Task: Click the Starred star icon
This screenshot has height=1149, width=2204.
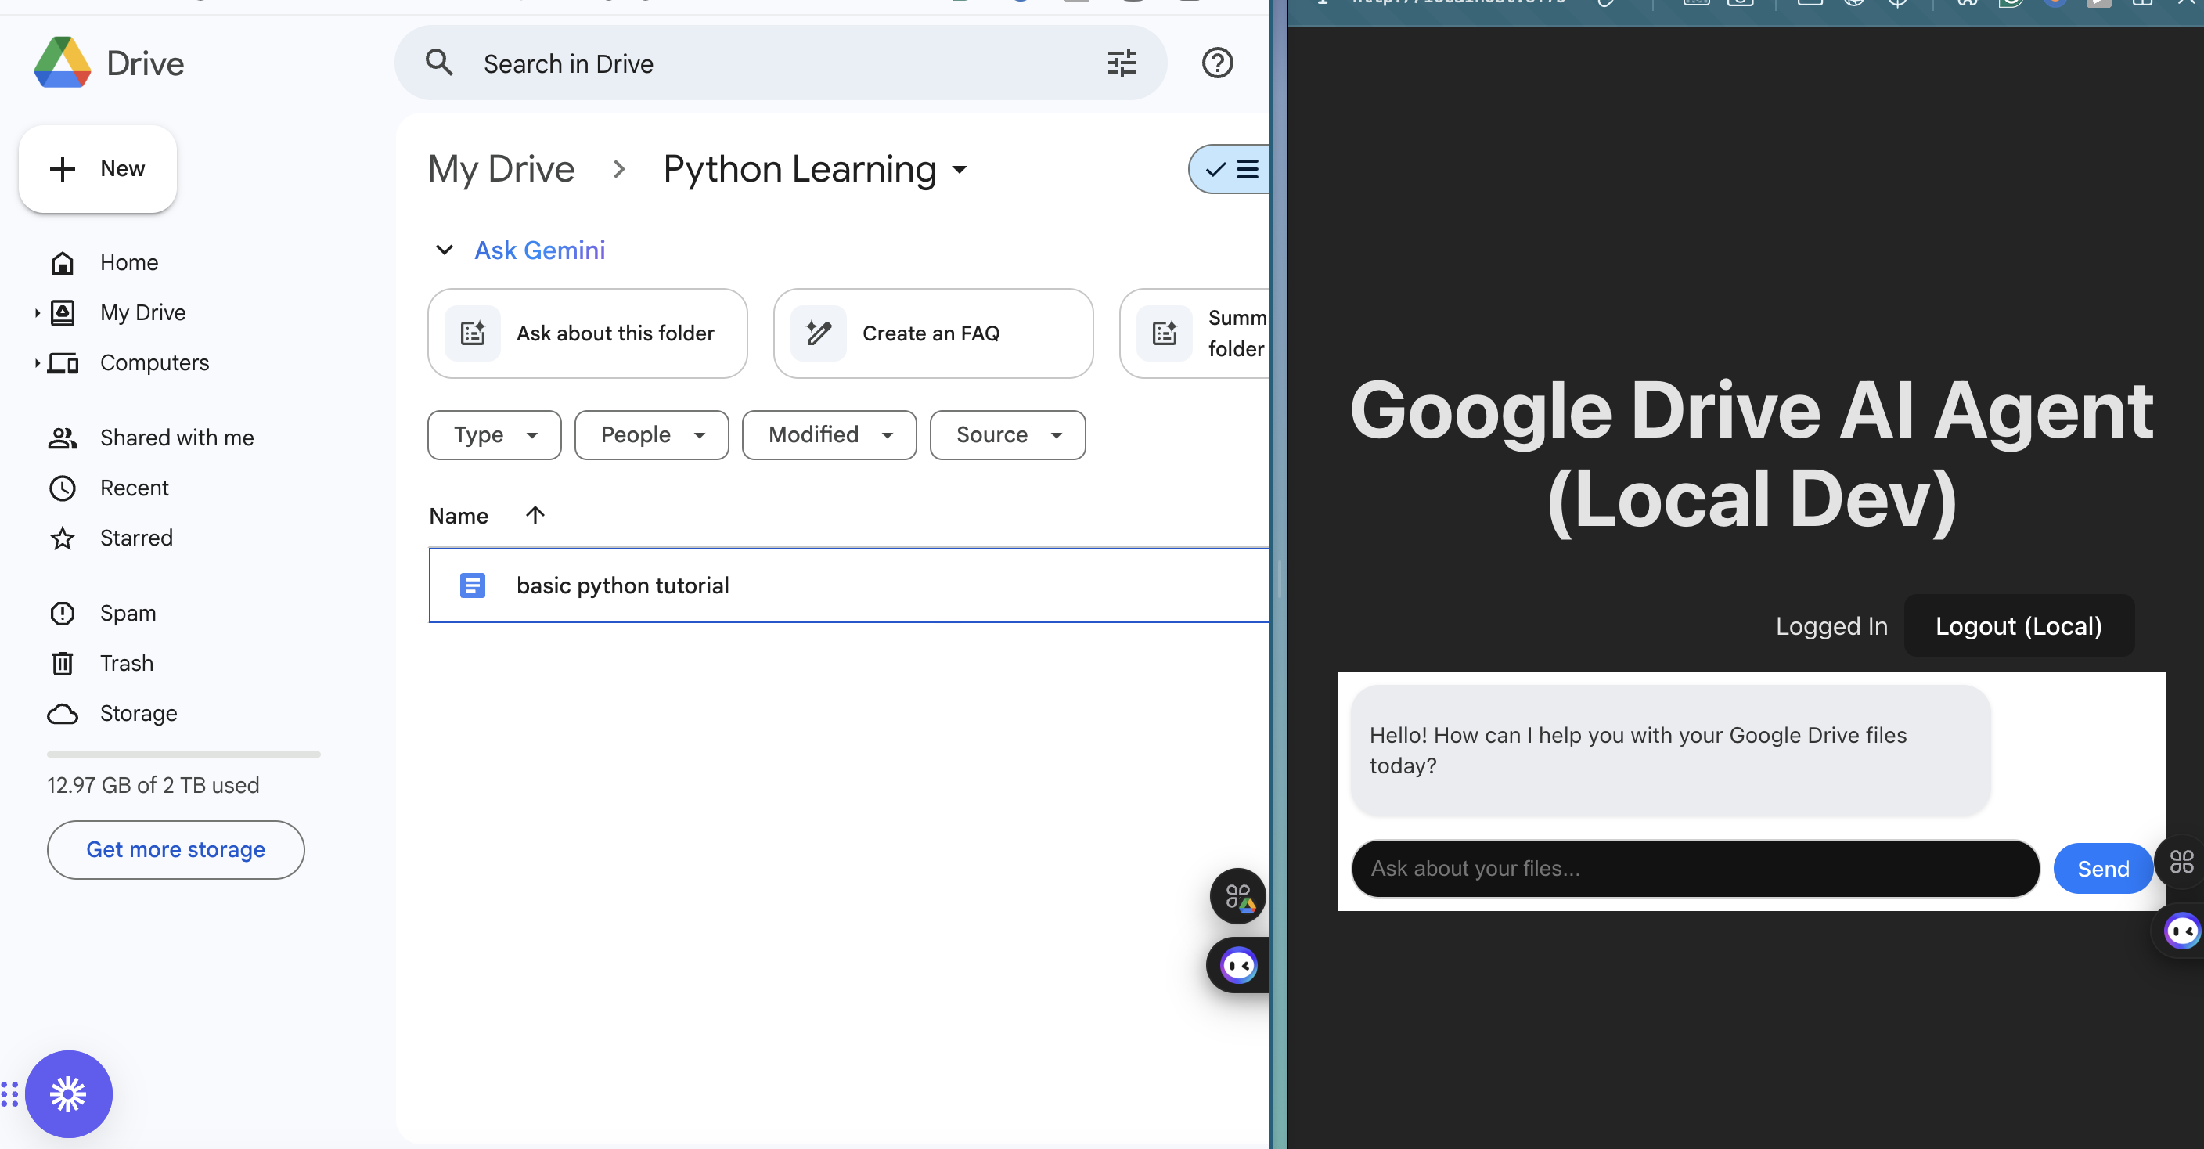Action: pos(63,538)
